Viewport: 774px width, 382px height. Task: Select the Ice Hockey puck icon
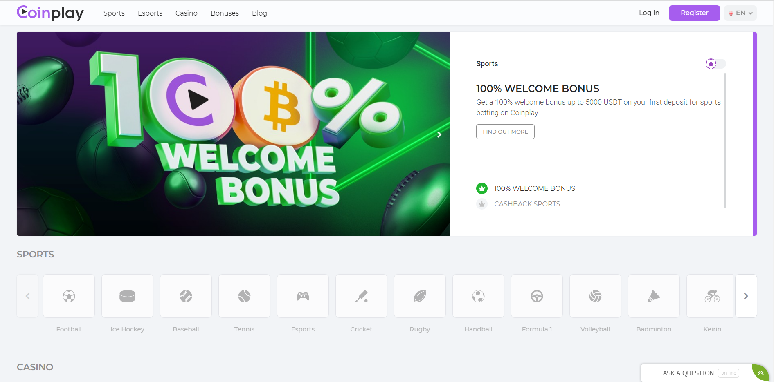tap(127, 296)
